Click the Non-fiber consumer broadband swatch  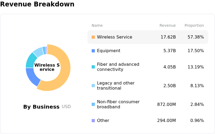pyautogui.click(x=93, y=104)
